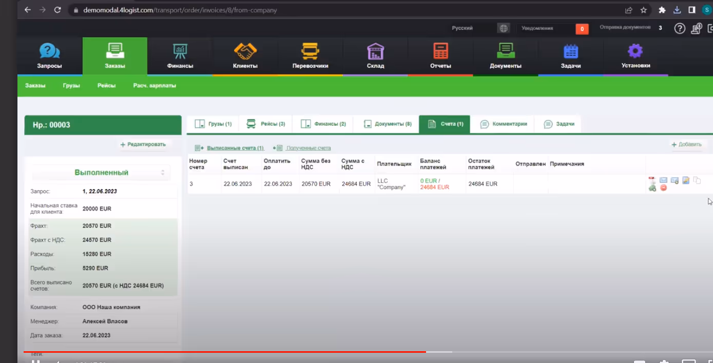Click the red 24684 EUR balance value
The height and width of the screenshot is (363, 713).
(434, 187)
